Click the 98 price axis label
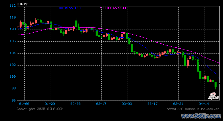 (14, 88)
